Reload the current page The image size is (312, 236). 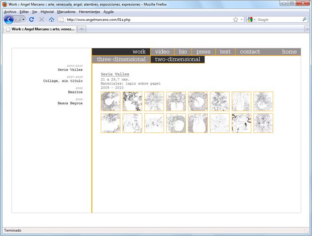[x=31, y=20]
